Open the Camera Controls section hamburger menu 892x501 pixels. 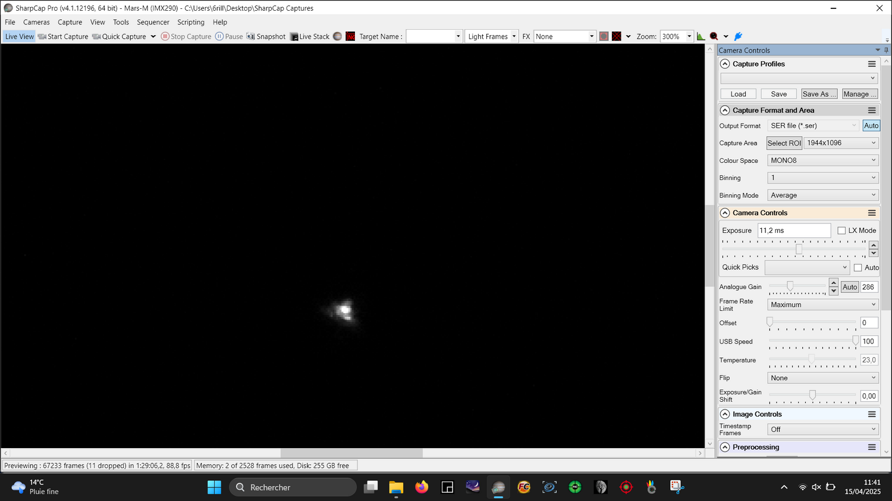pos(872,213)
